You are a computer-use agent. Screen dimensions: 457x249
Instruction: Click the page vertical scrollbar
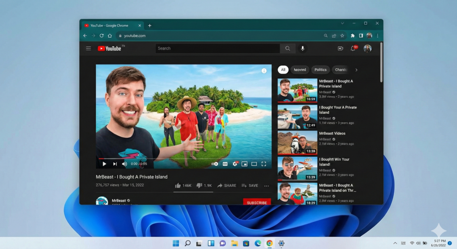[381, 62]
